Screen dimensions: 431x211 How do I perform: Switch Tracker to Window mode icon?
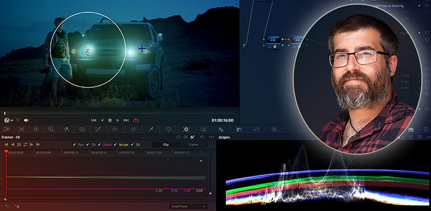pos(179,137)
